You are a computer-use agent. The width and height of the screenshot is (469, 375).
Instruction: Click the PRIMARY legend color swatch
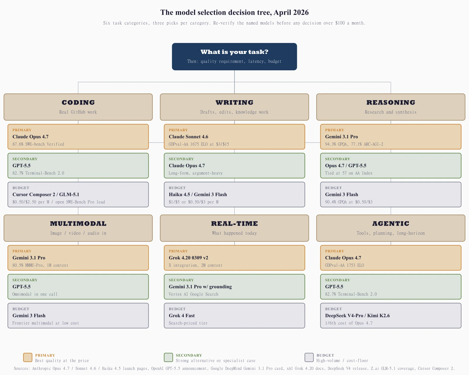28,357
